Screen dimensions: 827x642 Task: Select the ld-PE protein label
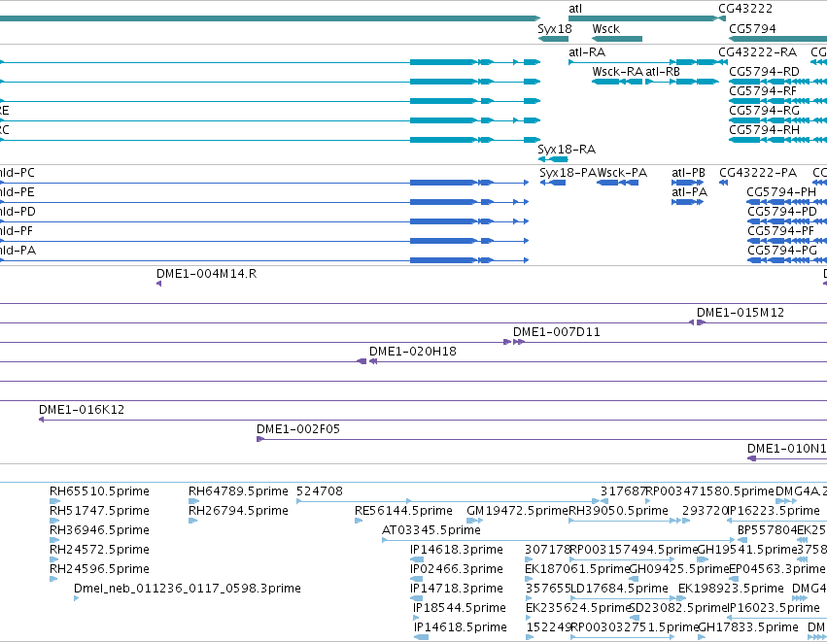tap(17, 192)
